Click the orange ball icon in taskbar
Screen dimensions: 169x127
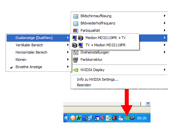click(x=73, y=118)
